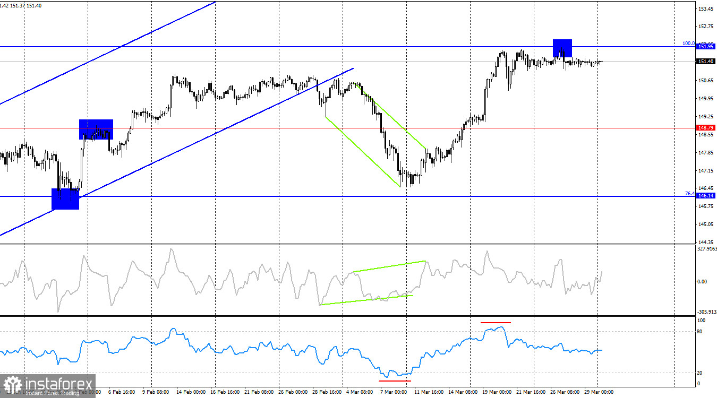Select the 147.15 price axis value

pos(706,171)
